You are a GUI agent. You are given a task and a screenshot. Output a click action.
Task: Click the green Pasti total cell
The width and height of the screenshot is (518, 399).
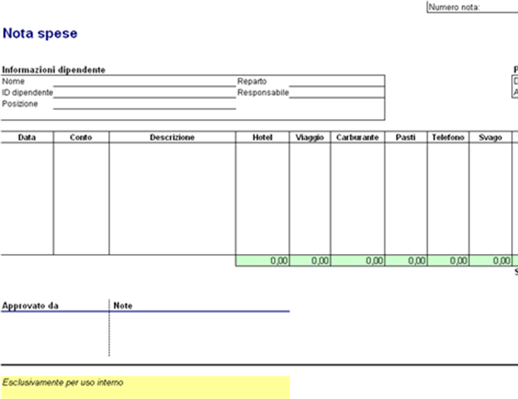(x=406, y=261)
